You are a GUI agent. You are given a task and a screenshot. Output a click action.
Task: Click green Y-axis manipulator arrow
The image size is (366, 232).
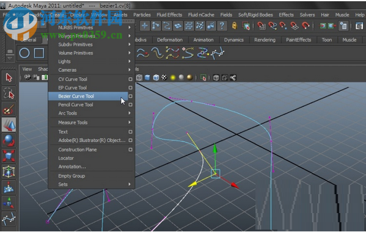click(x=215, y=149)
